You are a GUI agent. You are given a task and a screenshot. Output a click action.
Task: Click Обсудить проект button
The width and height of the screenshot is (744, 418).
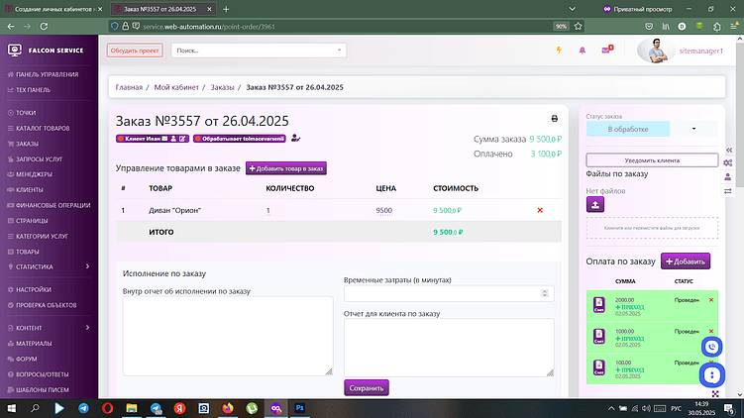coord(135,51)
